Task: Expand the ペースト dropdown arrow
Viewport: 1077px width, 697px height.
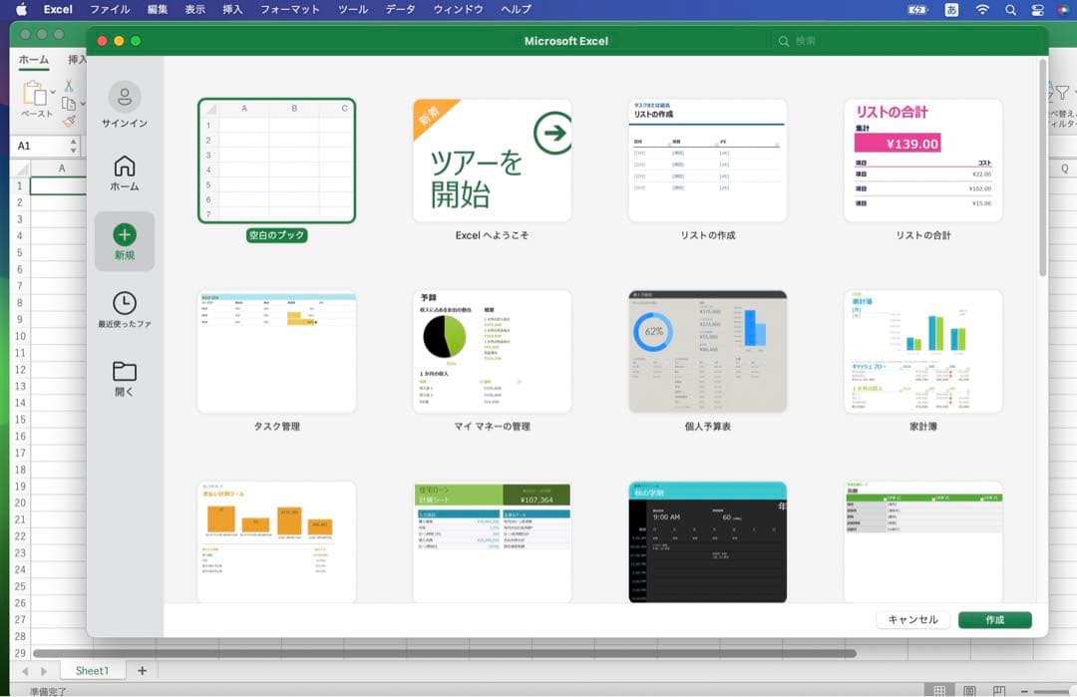Action: (54, 93)
